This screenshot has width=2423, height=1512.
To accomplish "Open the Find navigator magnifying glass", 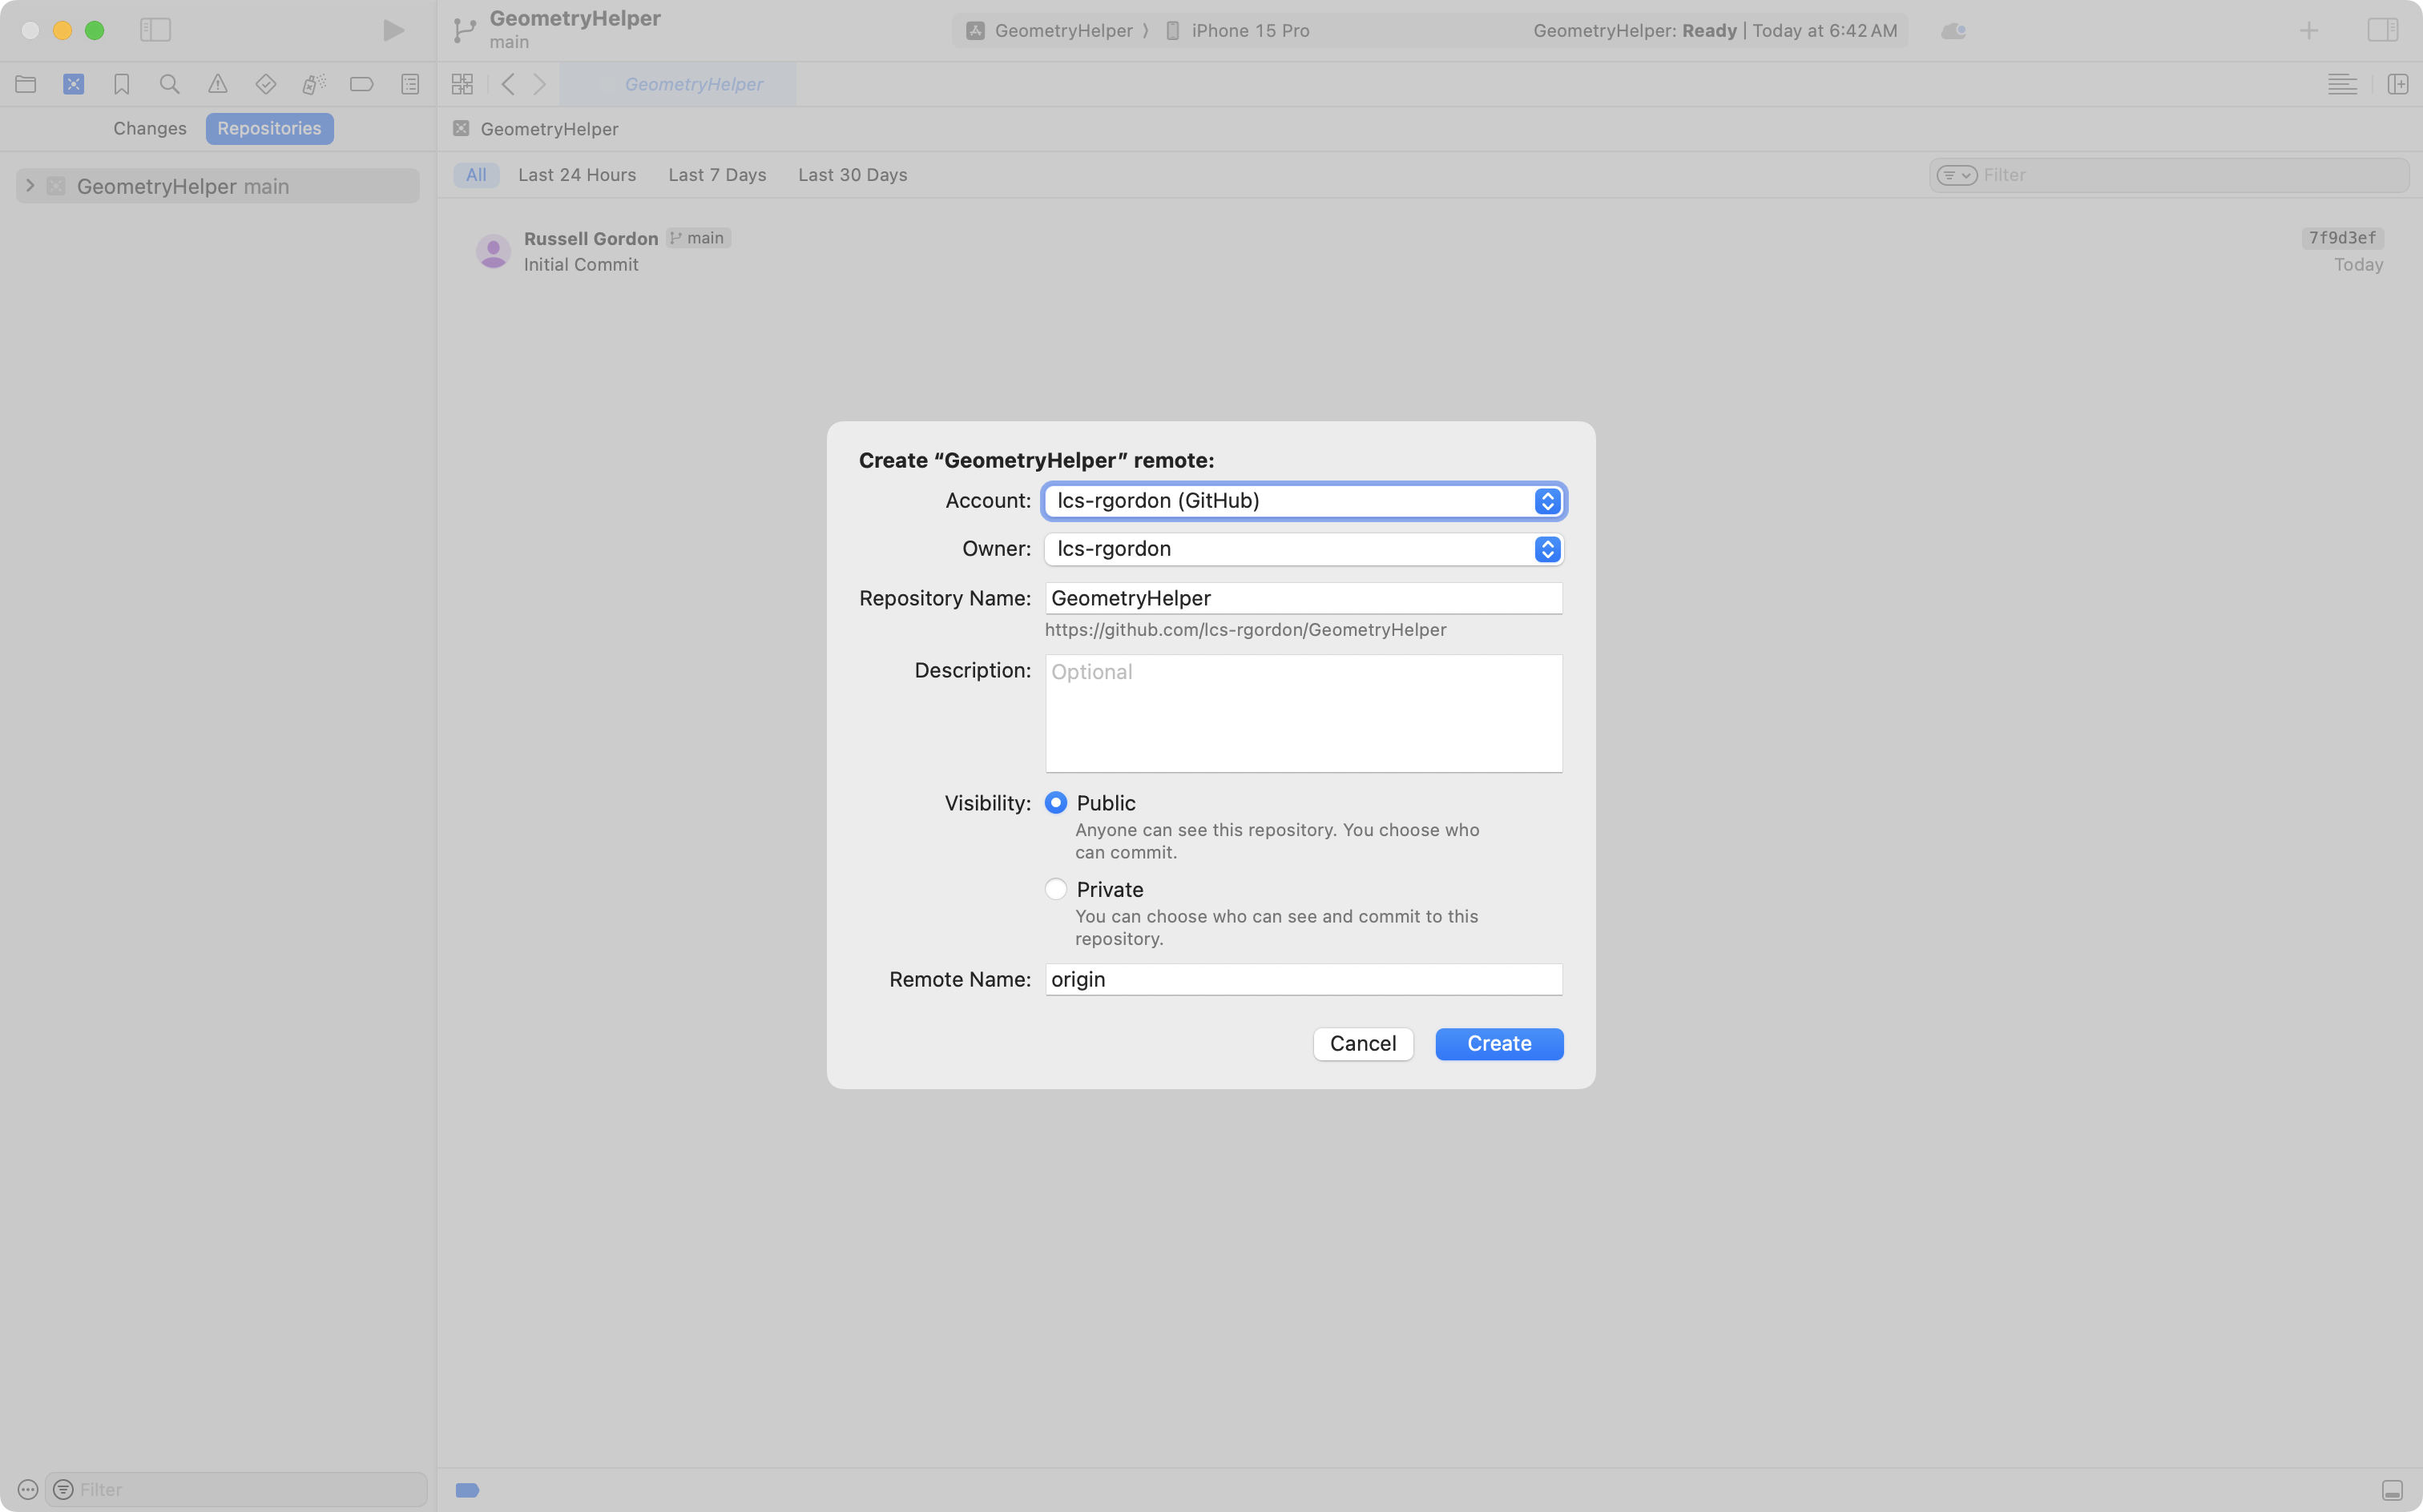I will tap(169, 84).
